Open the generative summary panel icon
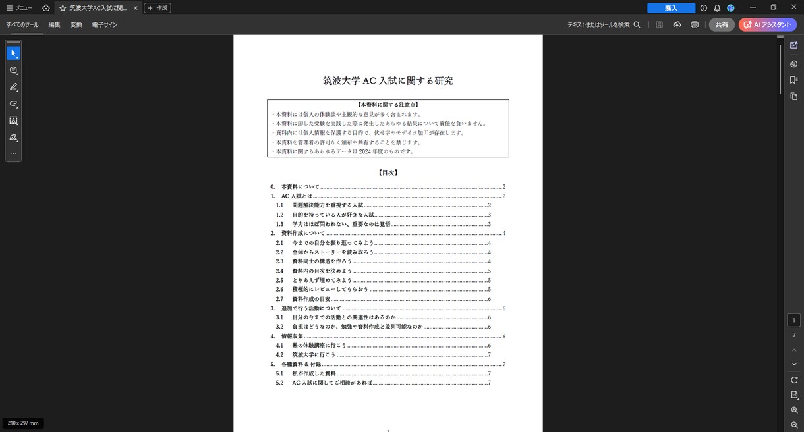 794,45
